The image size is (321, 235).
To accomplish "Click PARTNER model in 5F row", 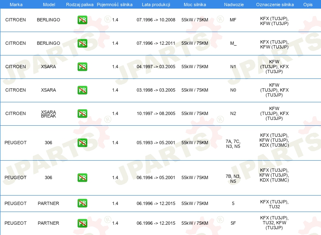I will (48, 223).
